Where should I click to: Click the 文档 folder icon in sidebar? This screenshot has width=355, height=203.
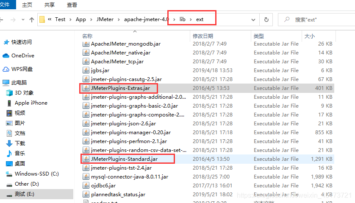[9, 133]
